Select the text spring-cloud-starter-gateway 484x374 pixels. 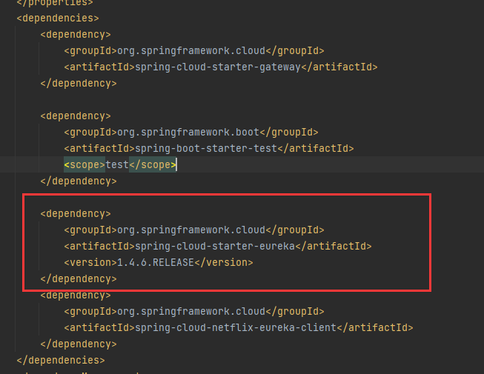point(218,67)
